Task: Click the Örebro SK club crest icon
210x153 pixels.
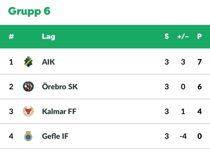Action: click(x=28, y=86)
